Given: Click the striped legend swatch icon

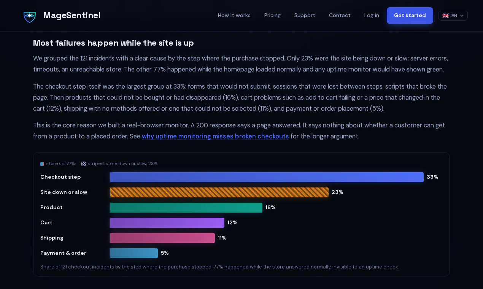Looking at the screenshot, I should click(x=84, y=164).
